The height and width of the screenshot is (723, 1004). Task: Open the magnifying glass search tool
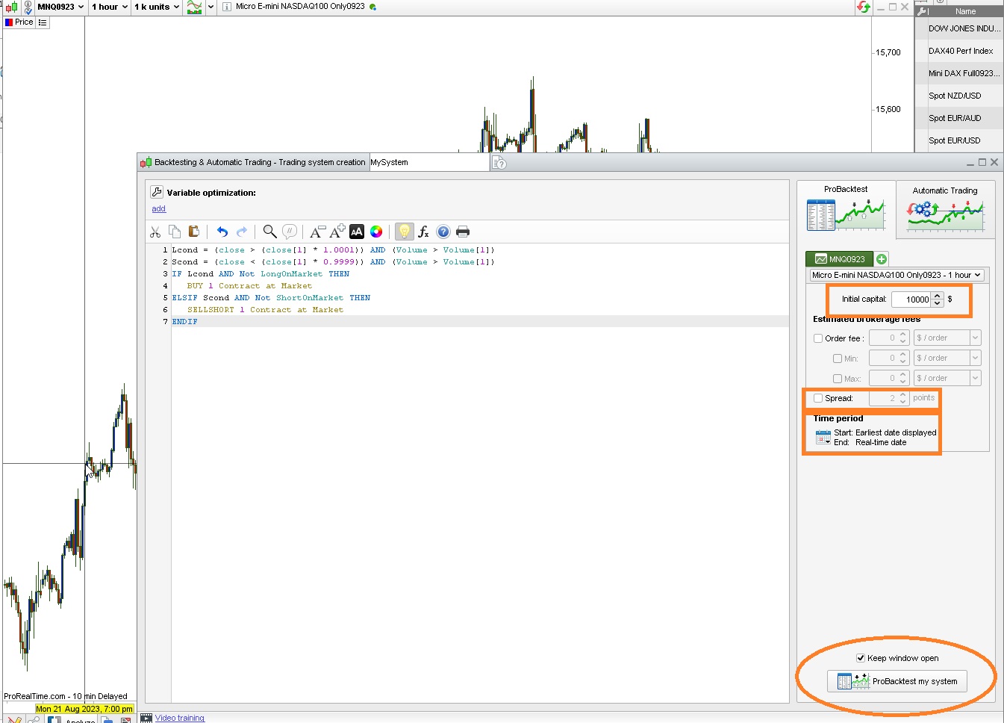coord(269,232)
